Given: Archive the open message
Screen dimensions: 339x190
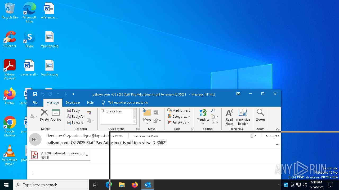Looking at the screenshot, I should point(56,115).
